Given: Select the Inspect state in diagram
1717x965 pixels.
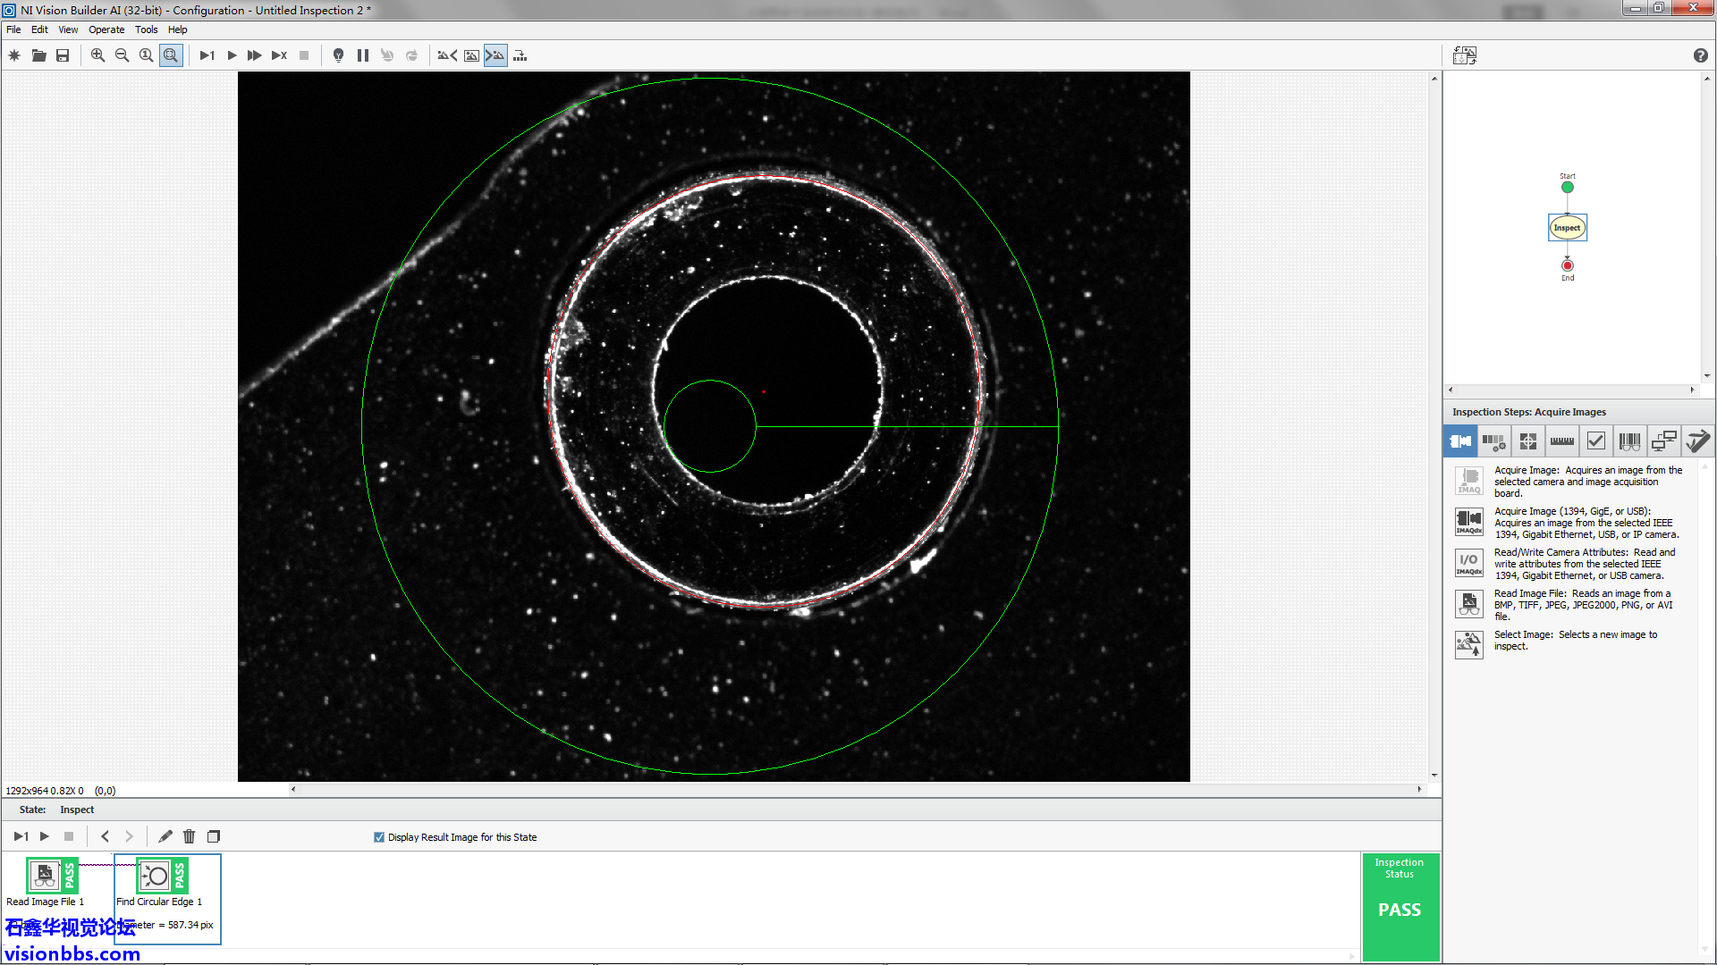Looking at the screenshot, I should [x=1567, y=228].
